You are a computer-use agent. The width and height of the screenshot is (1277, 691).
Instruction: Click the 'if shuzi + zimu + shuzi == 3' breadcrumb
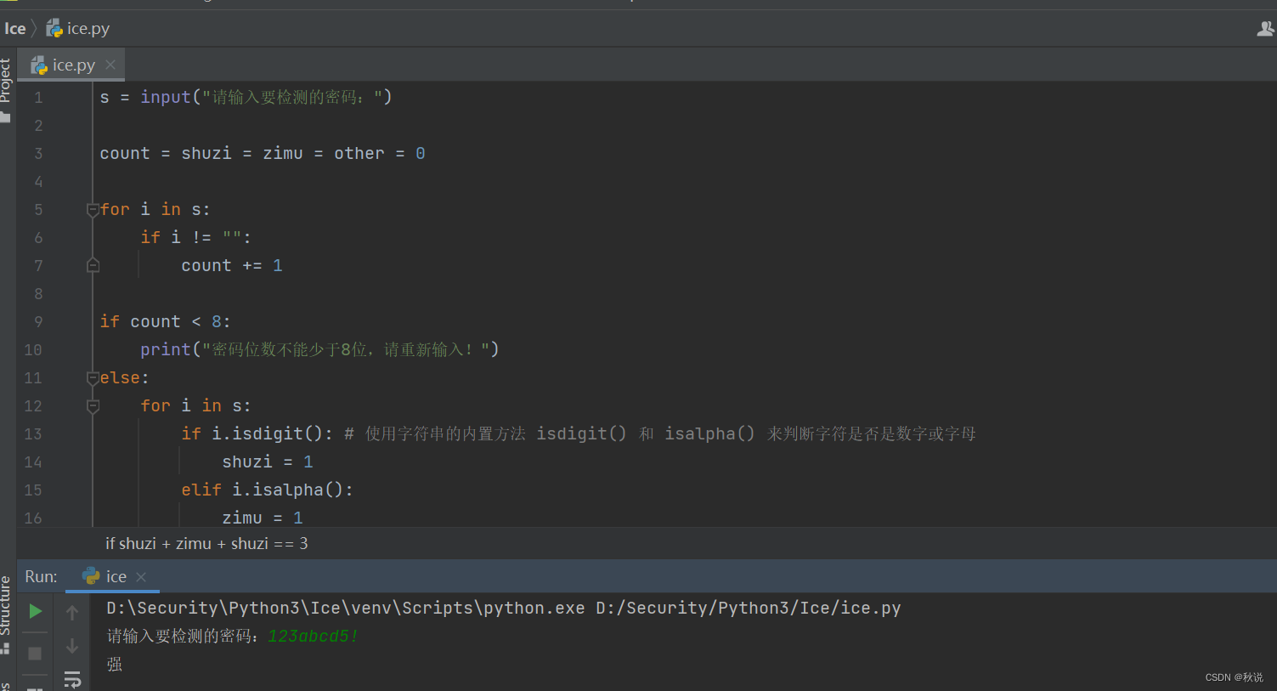click(x=206, y=543)
